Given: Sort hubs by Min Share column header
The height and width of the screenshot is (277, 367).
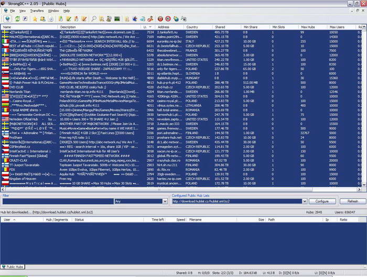Looking at the screenshot, I should tap(255, 27).
